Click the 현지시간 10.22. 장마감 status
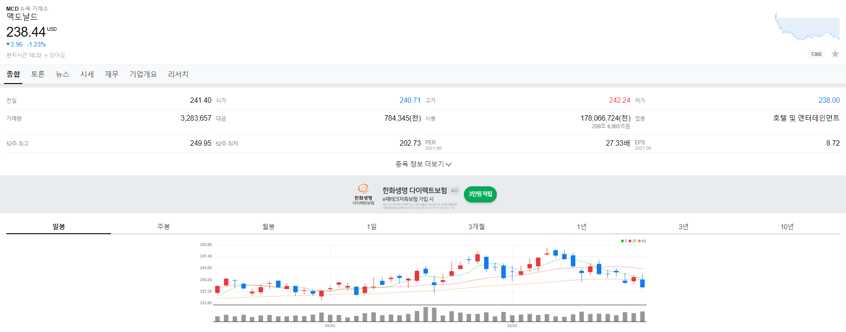The width and height of the screenshot is (846, 332). pyautogui.click(x=36, y=55)
